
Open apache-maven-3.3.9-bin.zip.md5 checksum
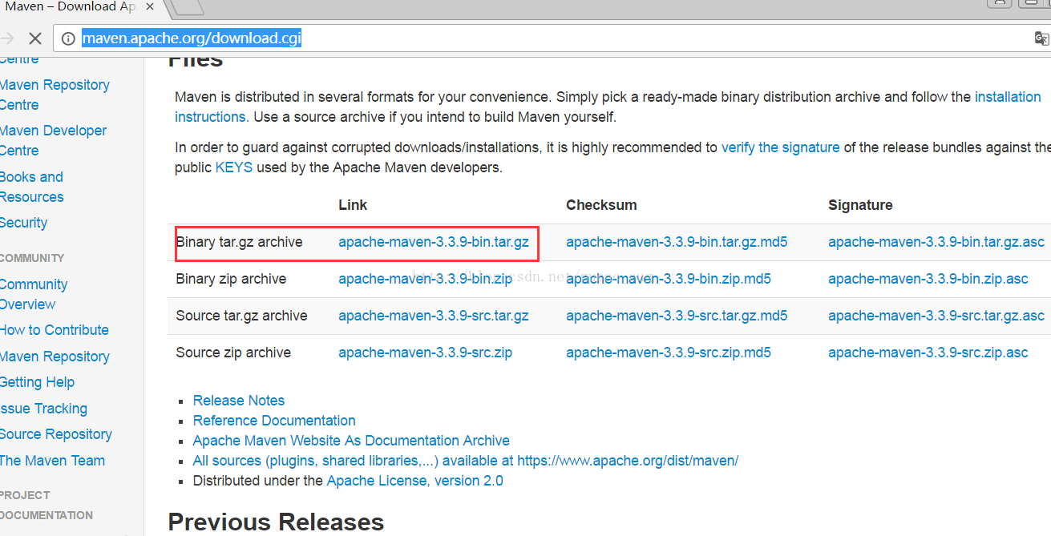tap(668, 279)
